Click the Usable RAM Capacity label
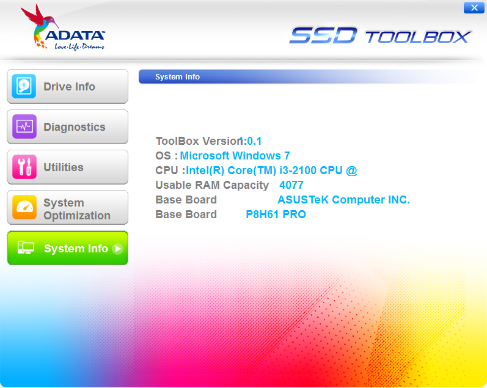This screenshot has width=487, height=388. tap(212, 185)
